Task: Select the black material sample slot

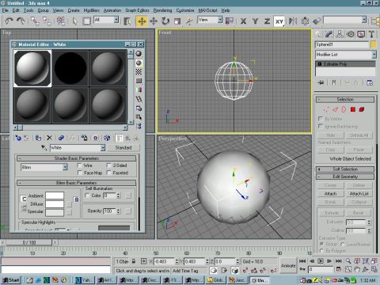Action: 70,68
